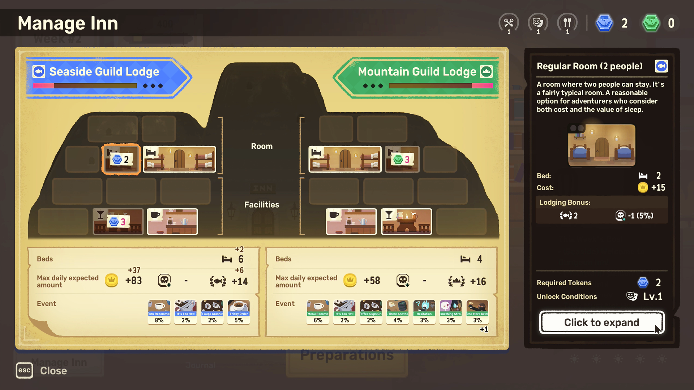Open the Seaside Guild Lodge fish emblem
This screenshot has width=694, height=390.
pyautogui.click(x=38, y=71)
